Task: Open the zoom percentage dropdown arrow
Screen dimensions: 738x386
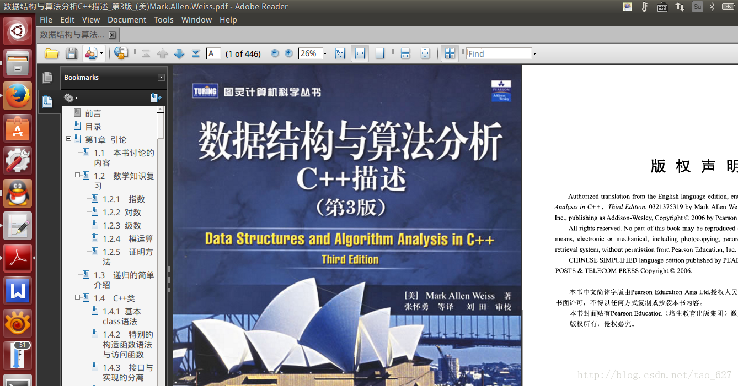Action: 325,54
